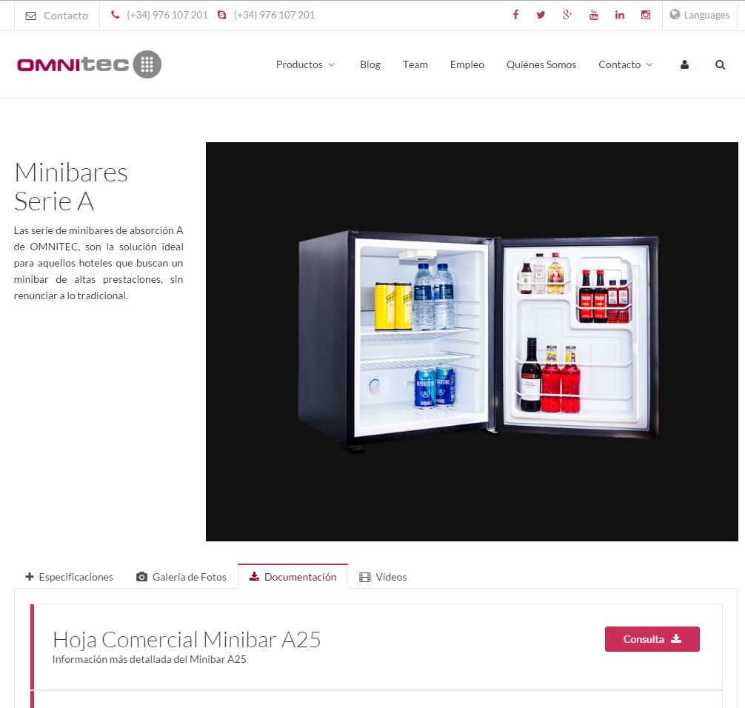The image size is (745, 708).
Task: Open the Google Plus icon
Action: coord(567,15)
